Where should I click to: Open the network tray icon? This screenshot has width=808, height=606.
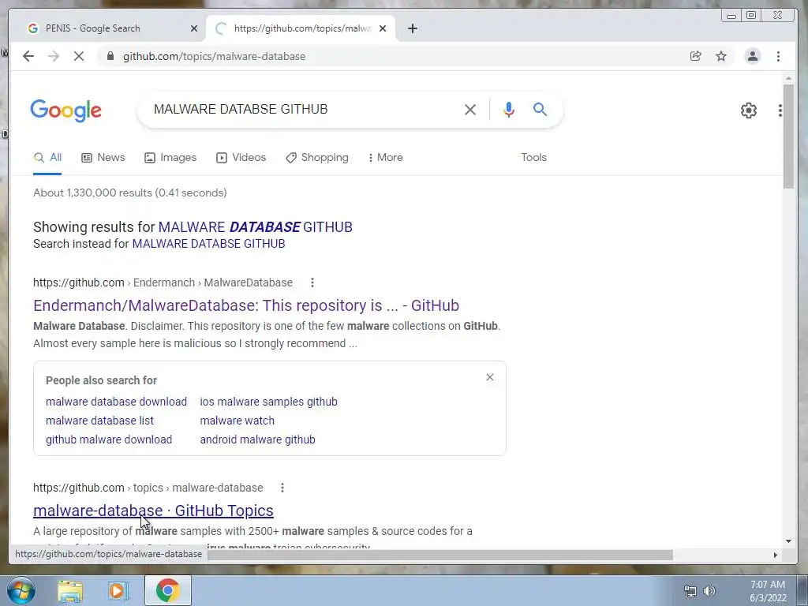tap(690, 591)
